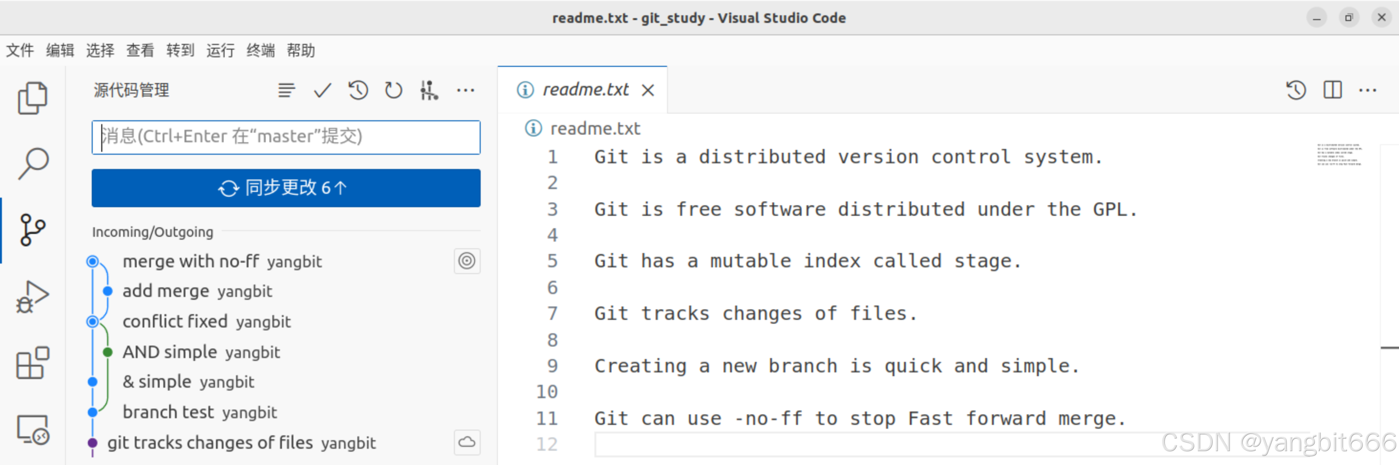Viewport: 1399px width, 465px height.
Task: Click the 源代码管理 panel title
Action: coord(131,90)
